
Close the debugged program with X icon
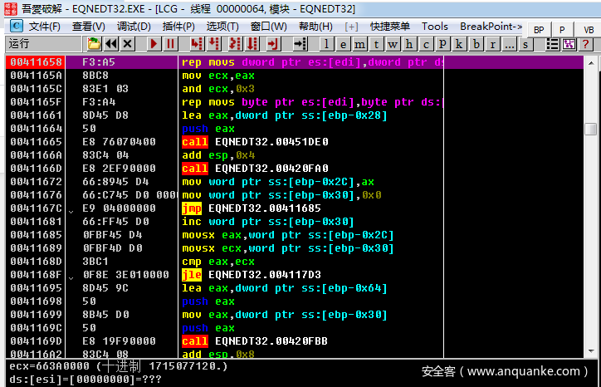coord(129,43)
